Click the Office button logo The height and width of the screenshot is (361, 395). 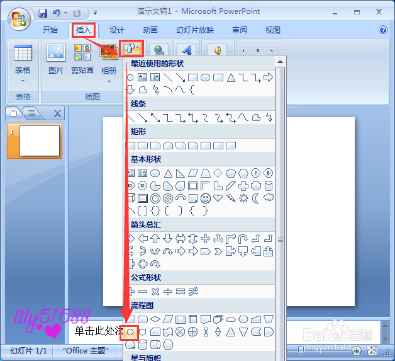19,19
